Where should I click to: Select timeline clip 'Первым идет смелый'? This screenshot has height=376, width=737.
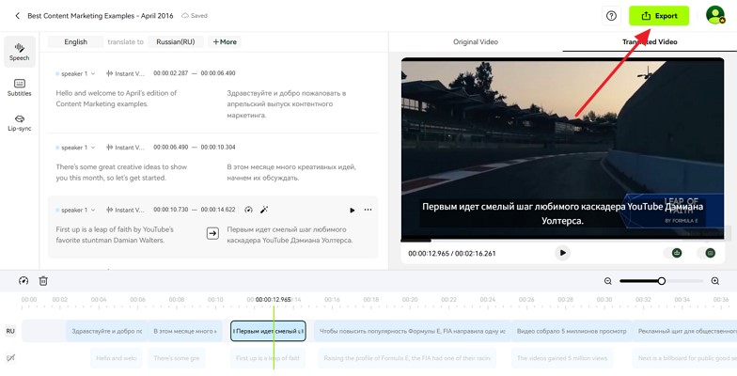coord(268,331)
